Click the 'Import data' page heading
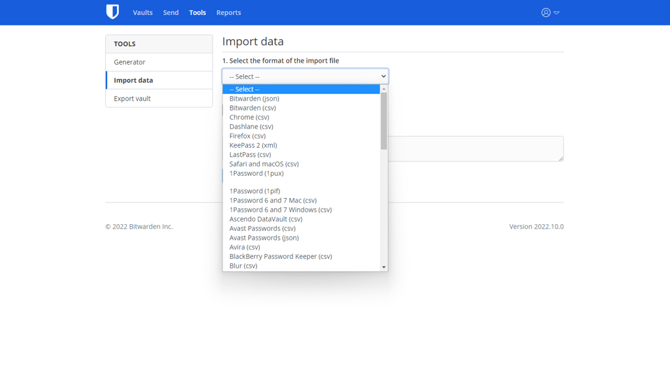Image resolution: width=670 pixels, height=377 pixels. tap(253, 41)
